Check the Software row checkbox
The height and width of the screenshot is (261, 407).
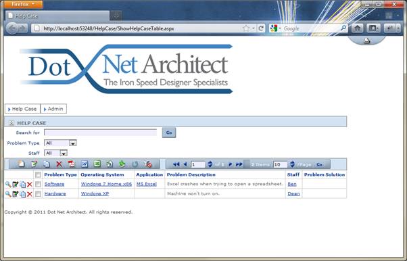click(x=38, y=184)
